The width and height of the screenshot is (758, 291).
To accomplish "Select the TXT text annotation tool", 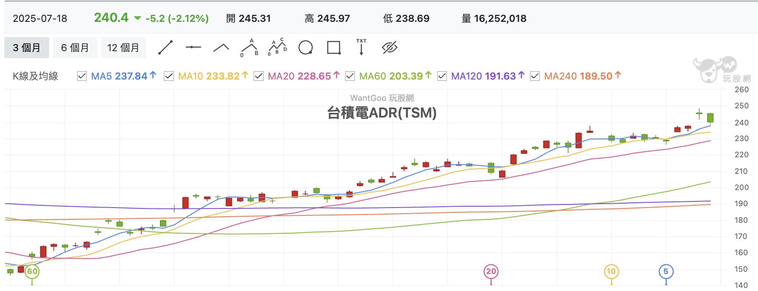I will click(361, 47).
